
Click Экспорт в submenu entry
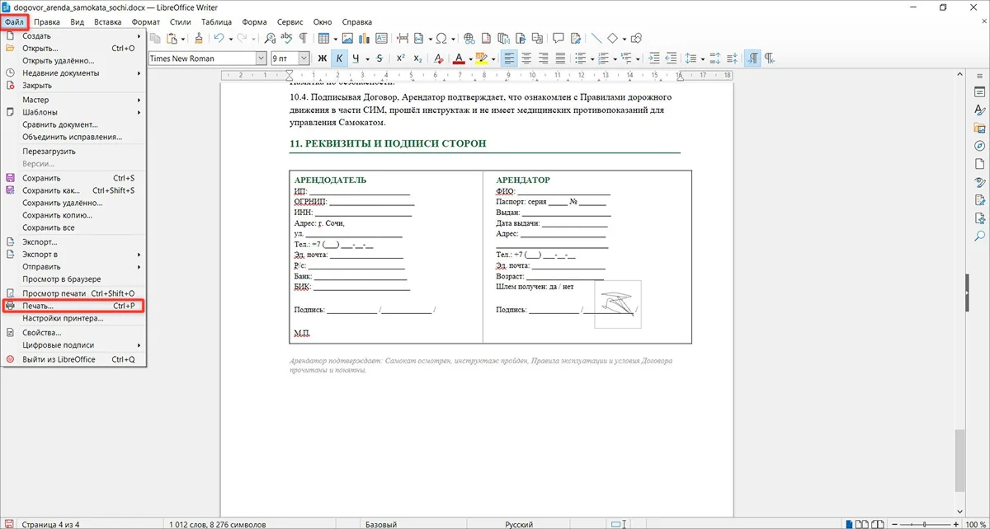[x=74, y=255]
